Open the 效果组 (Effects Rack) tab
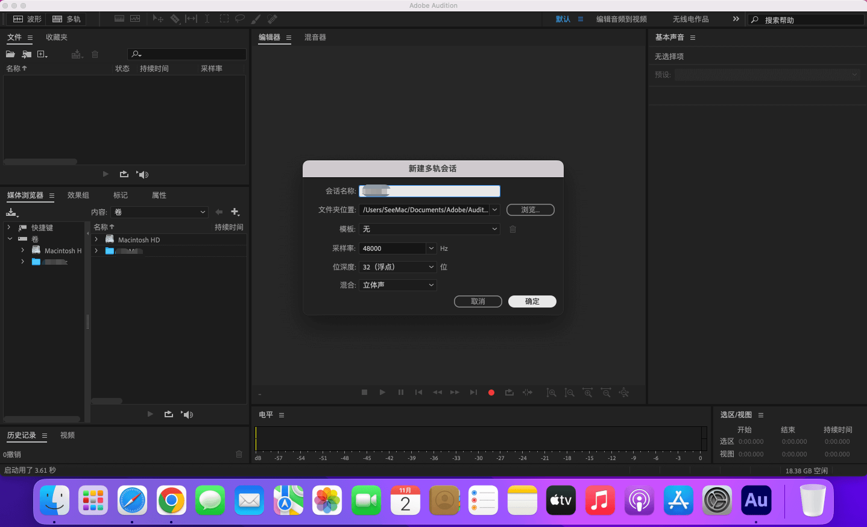The image size is (867, 527). tap(78, 195)
